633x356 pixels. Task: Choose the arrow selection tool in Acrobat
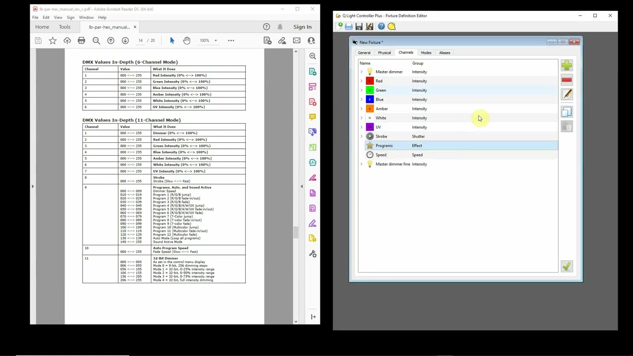172,41
